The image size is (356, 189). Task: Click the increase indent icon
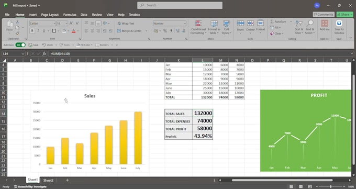click(x=110, y=31)
